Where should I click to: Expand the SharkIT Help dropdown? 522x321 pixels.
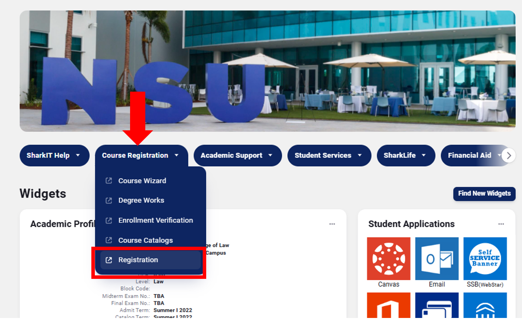pos(54,155)
